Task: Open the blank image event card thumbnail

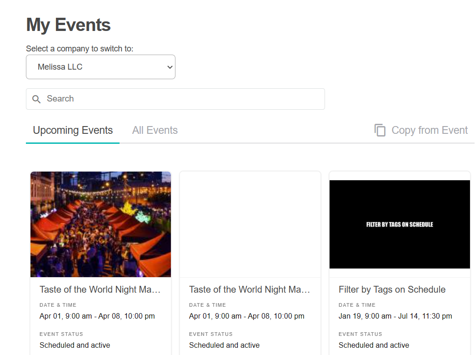Action: click(250, 224)
